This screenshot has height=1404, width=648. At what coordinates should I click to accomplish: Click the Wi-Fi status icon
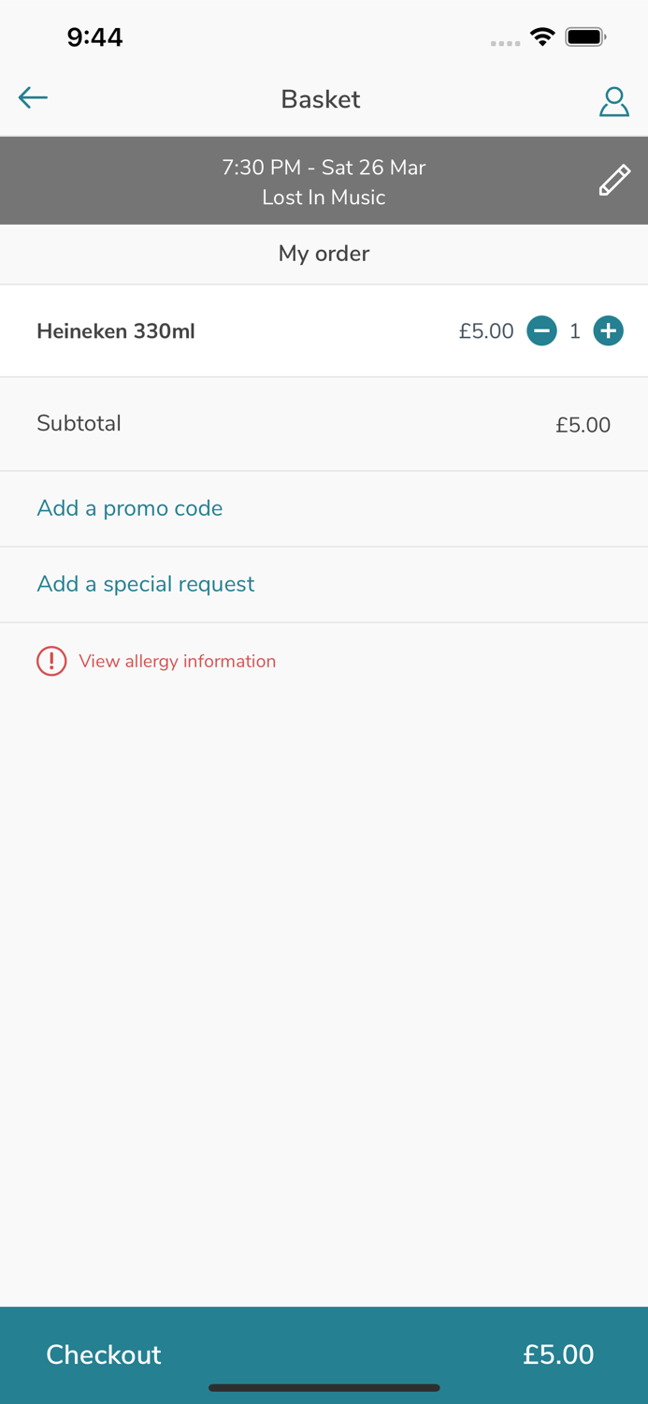(x=541, y=37)
